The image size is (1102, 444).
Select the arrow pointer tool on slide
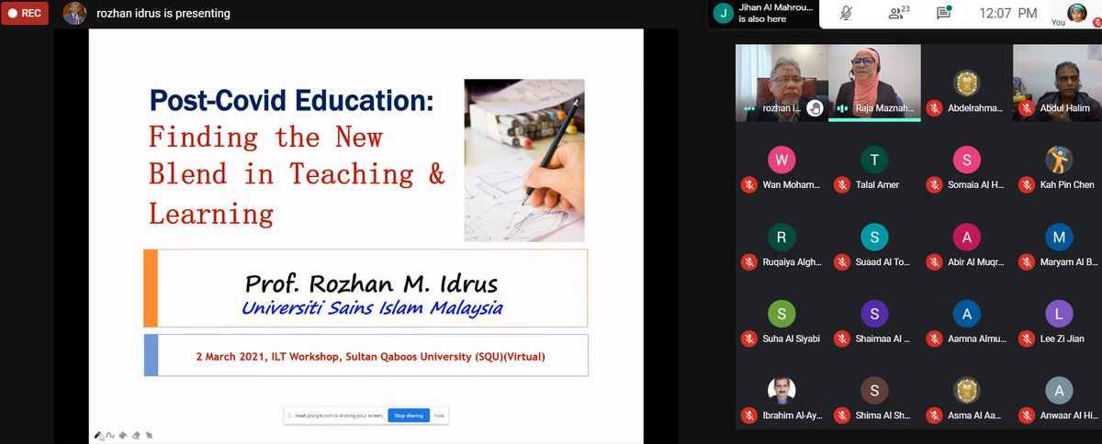(x=149, y=435)
